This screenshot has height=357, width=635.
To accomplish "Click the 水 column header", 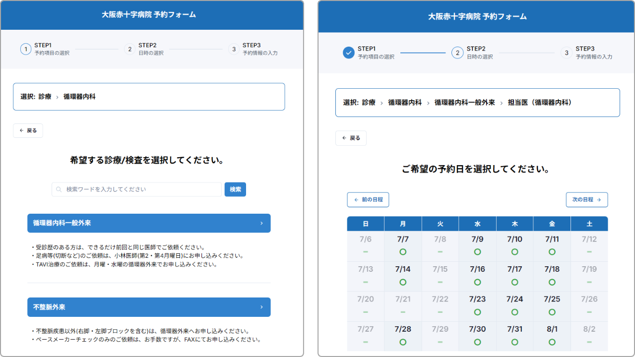I will click(477, 224).
